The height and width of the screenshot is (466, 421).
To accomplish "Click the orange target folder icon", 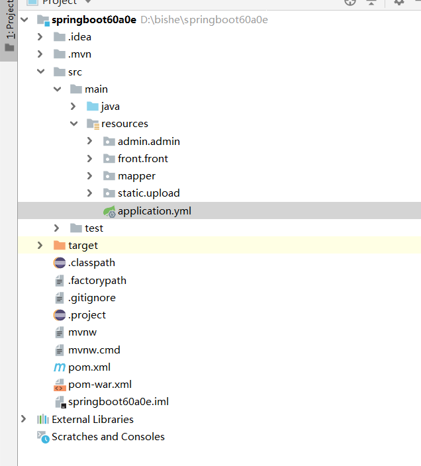I will (x=60, y=246).
